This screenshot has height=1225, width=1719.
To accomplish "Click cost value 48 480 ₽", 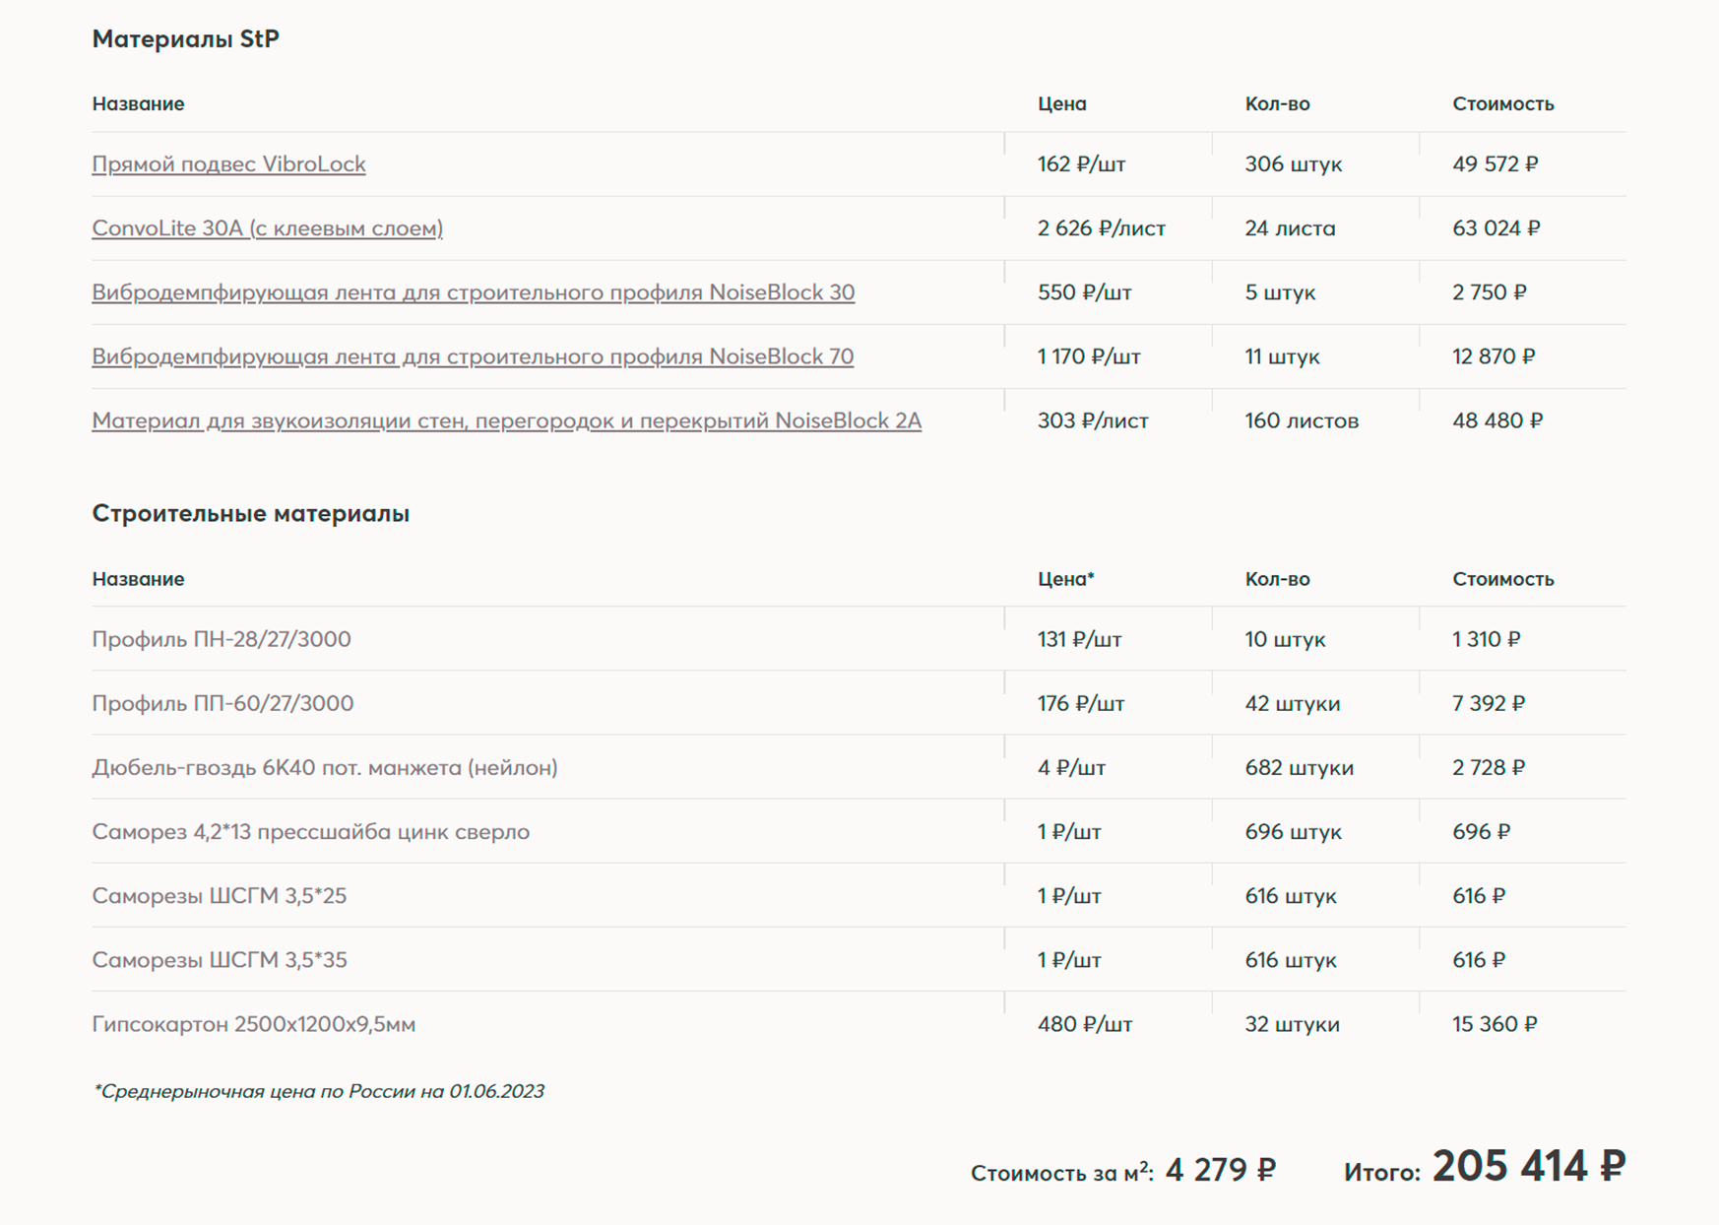I will [1497, 420].
